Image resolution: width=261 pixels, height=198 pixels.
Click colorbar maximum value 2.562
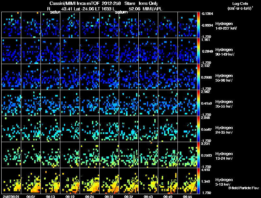tap(206, 92)
